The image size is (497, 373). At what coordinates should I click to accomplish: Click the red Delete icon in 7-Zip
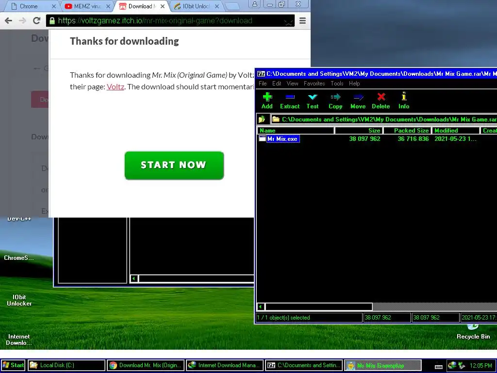381,101
